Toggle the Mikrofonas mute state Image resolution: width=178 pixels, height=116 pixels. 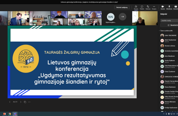click(x=169, y=7)
